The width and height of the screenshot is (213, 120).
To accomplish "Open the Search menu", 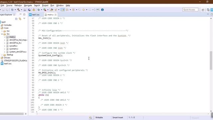I will [x=37, y=5].
